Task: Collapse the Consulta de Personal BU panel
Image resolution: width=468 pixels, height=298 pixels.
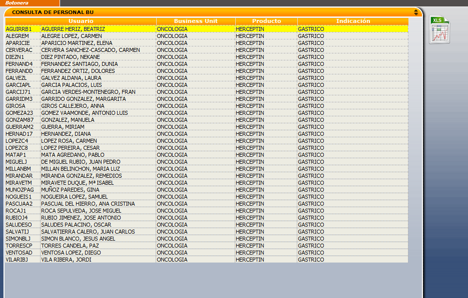Action: pyautogui.click(x=415, y=12)
